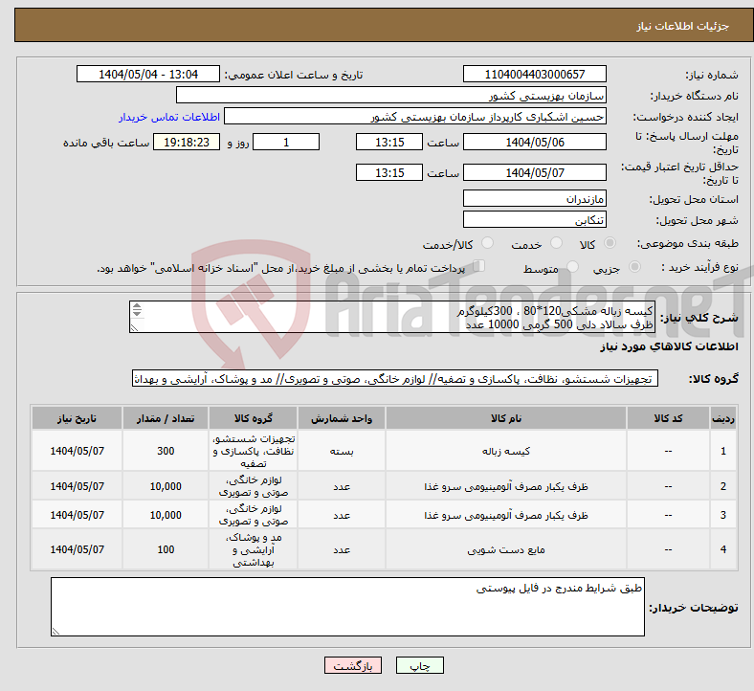754x691 pixels.
Task: Select the متوسط purchase type radio
Action: click(x=573, y=267)
